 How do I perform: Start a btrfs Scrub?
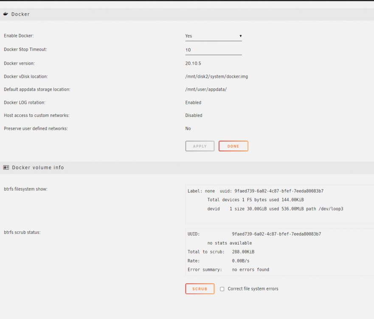200,289
